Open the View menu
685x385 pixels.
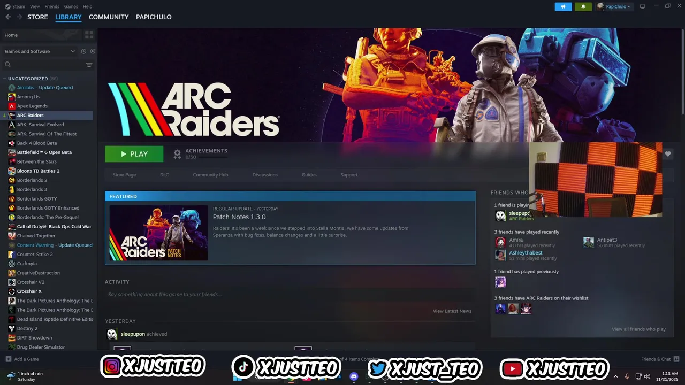click(x=35, y=6)
